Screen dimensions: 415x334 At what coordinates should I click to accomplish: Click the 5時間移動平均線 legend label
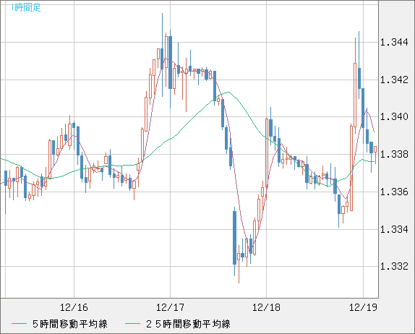(70, 324)
